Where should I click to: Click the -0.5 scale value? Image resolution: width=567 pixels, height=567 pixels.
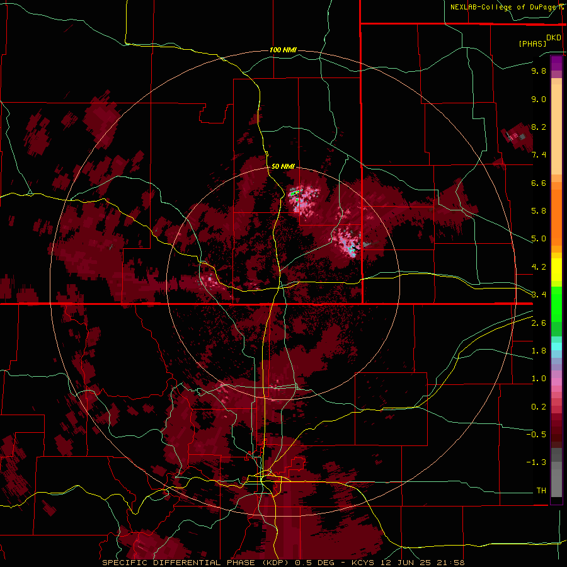click(536, 435)
